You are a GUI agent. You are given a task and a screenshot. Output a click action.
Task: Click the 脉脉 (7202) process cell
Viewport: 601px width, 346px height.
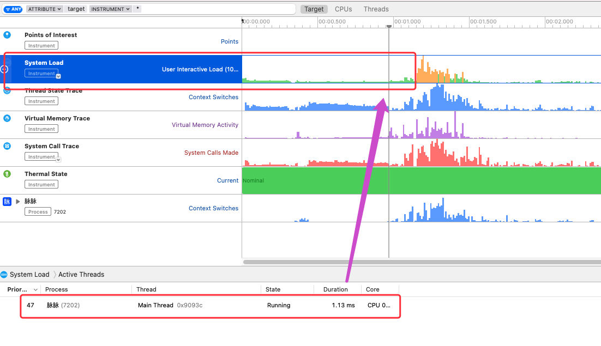tap(63, 306)
